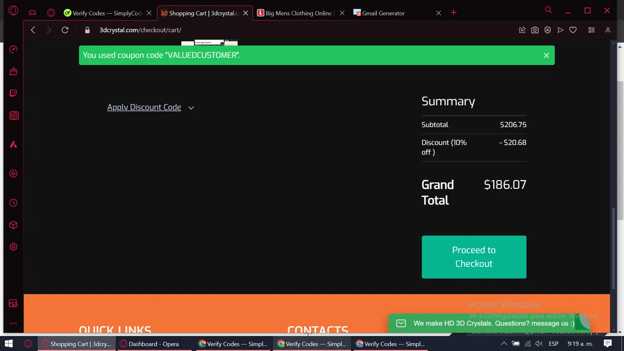624x351 pixels.
Task: Open the picture icon near the sidebar bottom
Action: (x=13, y=303)
